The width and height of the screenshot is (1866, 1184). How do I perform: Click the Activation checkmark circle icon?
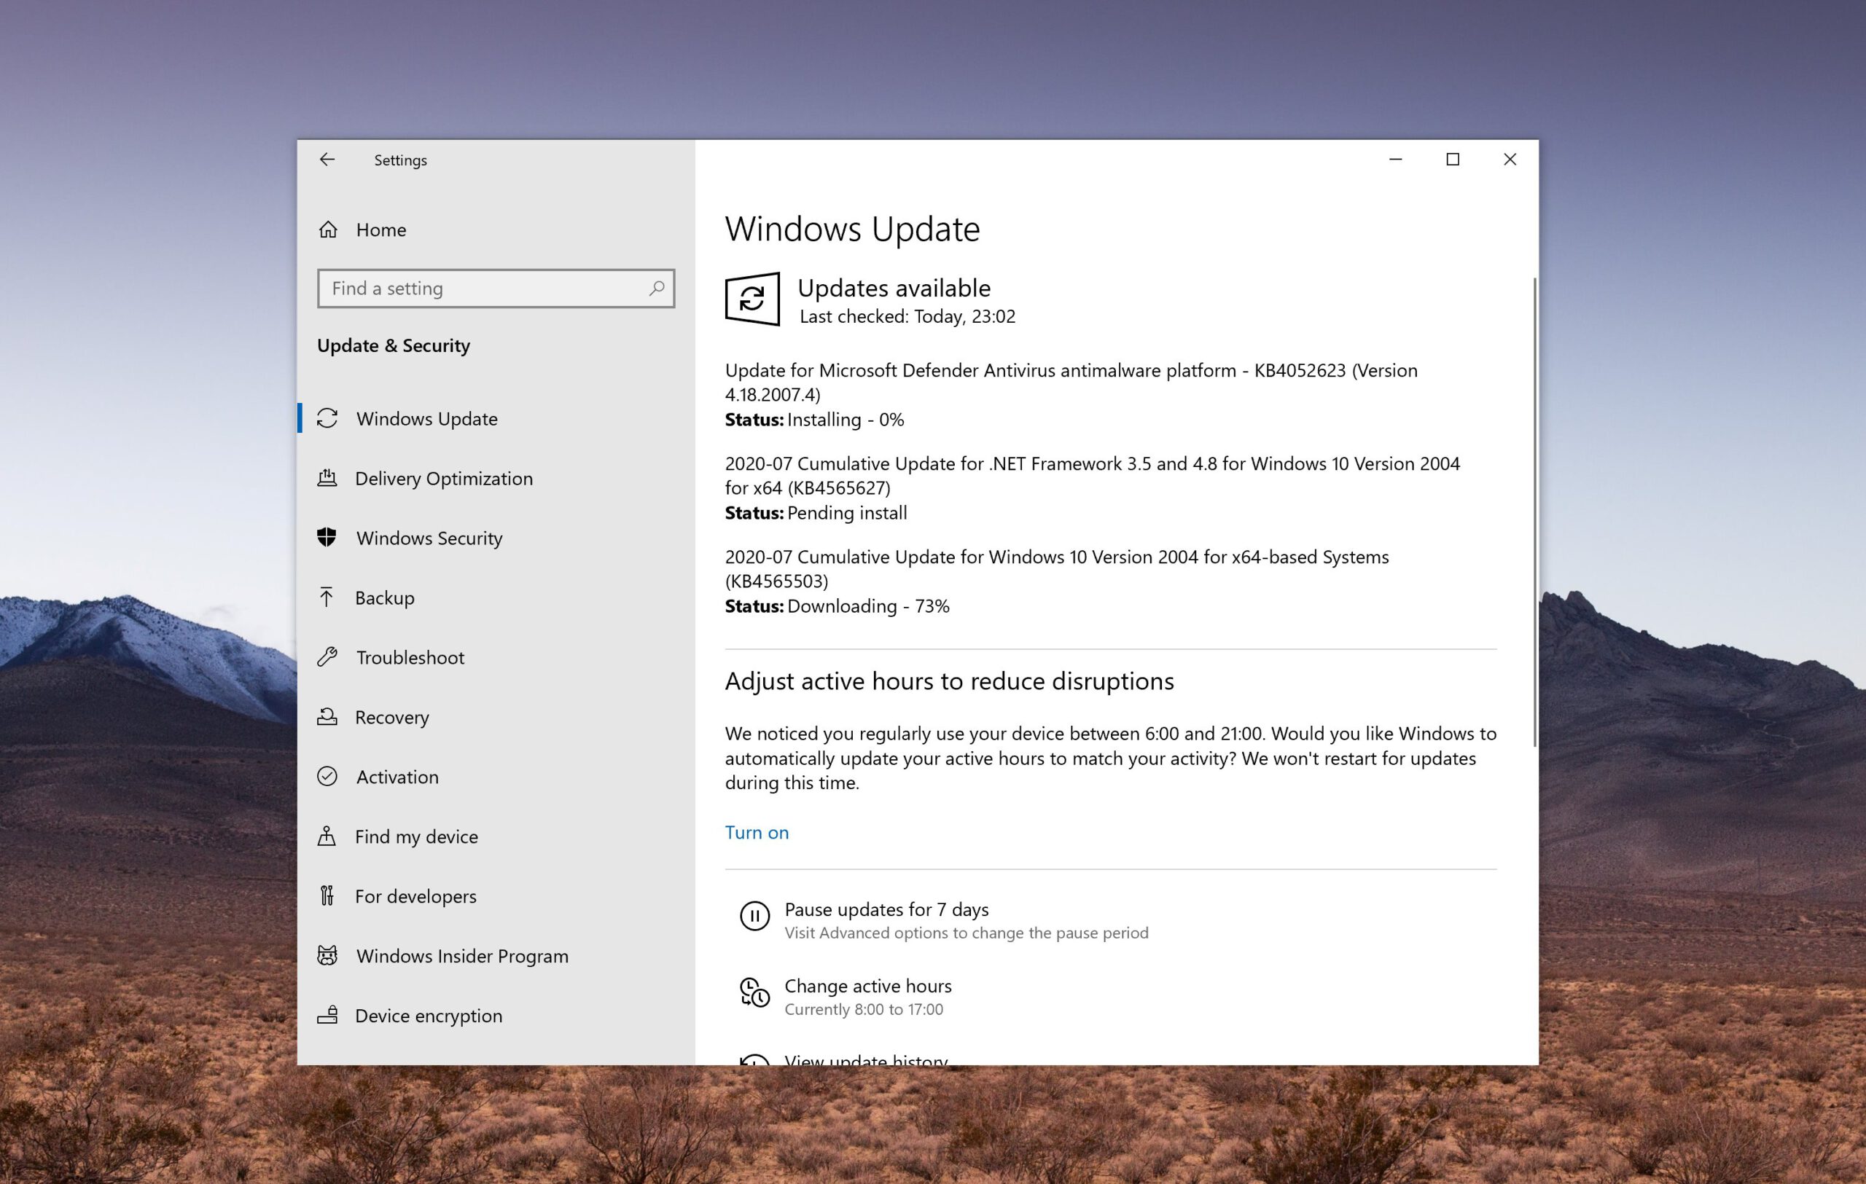pos(327,776)
